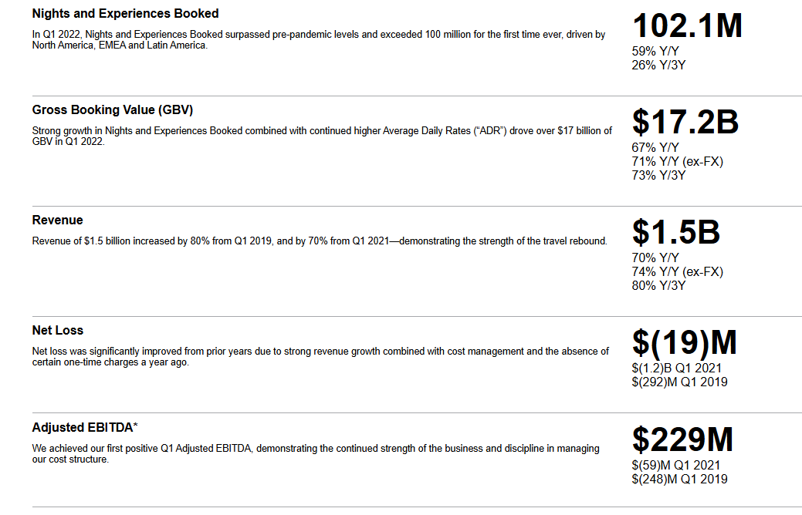Click the $(292)M Q1 2019 line
Image resolution: width=802 pixels, height=515 pixels.
(680, 382)
